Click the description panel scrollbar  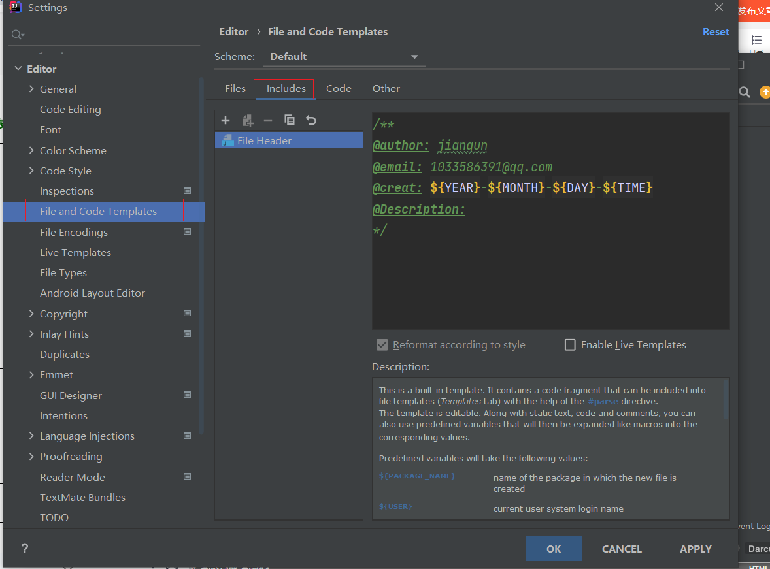[x=726, y=400]
